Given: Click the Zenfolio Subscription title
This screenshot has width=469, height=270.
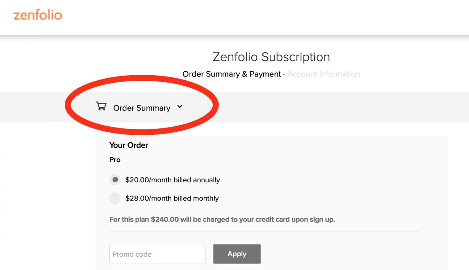Looking at the screenshot, I should [x=271, y=57].
